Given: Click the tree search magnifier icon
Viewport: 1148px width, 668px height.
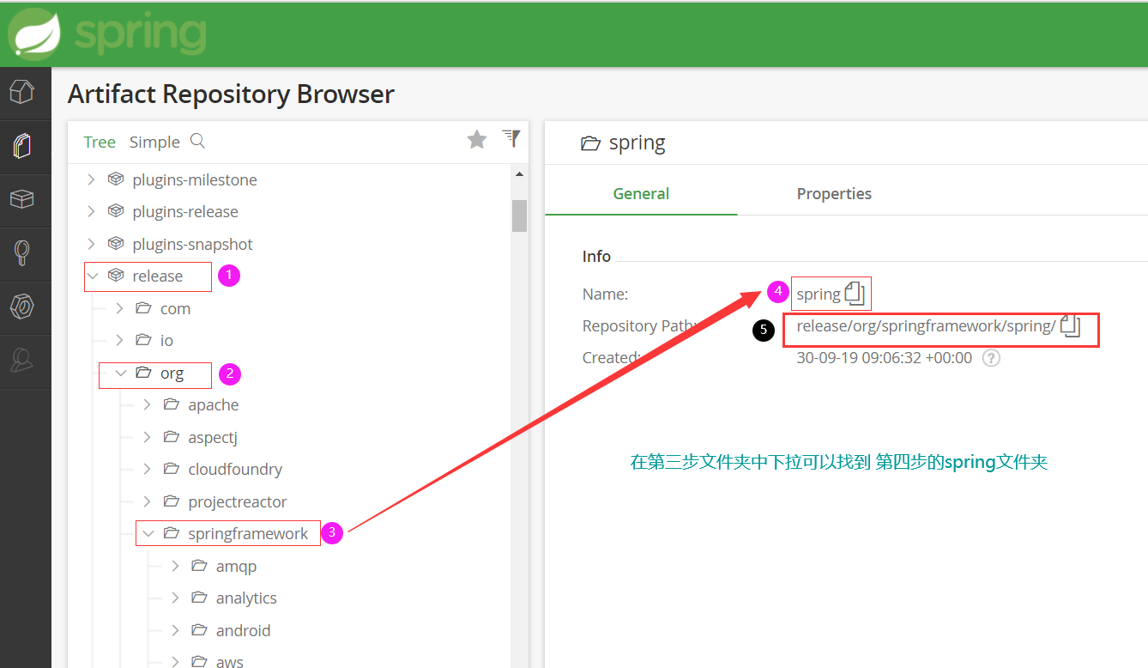Looking at the screenshot, I should click(197, 141).
